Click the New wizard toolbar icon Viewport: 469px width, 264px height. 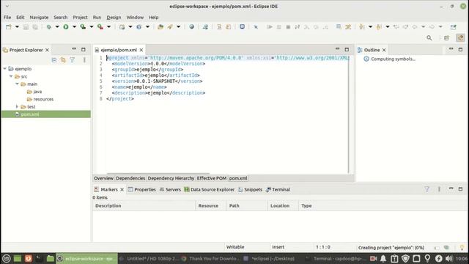[8, 27]
